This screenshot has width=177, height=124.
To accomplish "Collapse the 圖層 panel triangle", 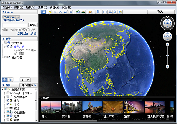I will point(3,85).
